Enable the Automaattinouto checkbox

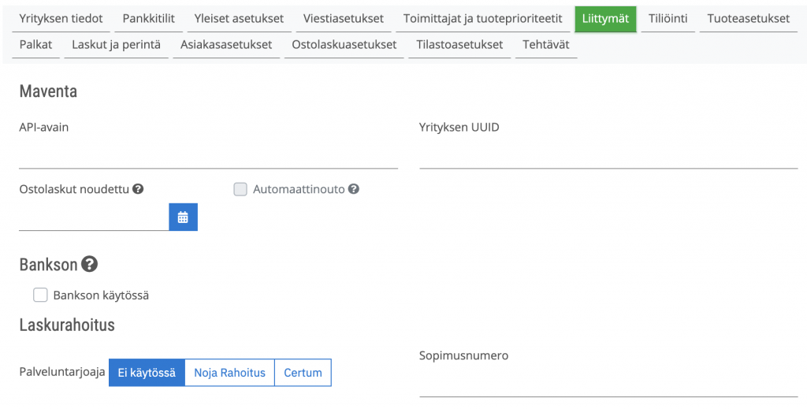tap(240, 189)
